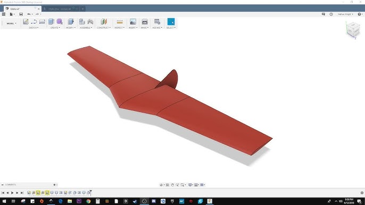
Task: Open a new design tab with plus
Action: click(x=82, y=9)
